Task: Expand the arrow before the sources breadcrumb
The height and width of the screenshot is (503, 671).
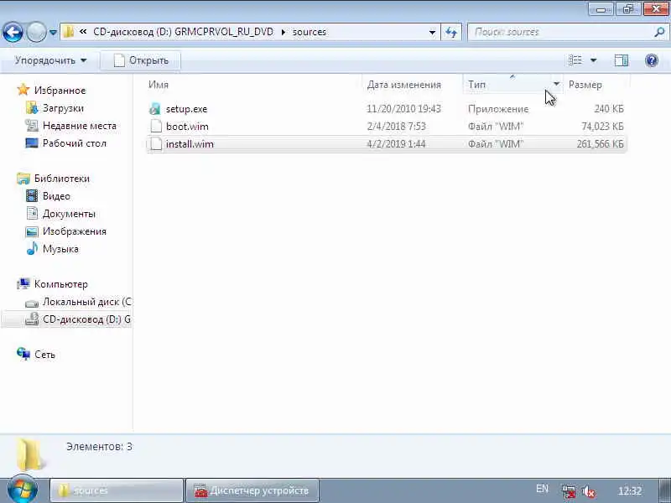Action: 283,32
